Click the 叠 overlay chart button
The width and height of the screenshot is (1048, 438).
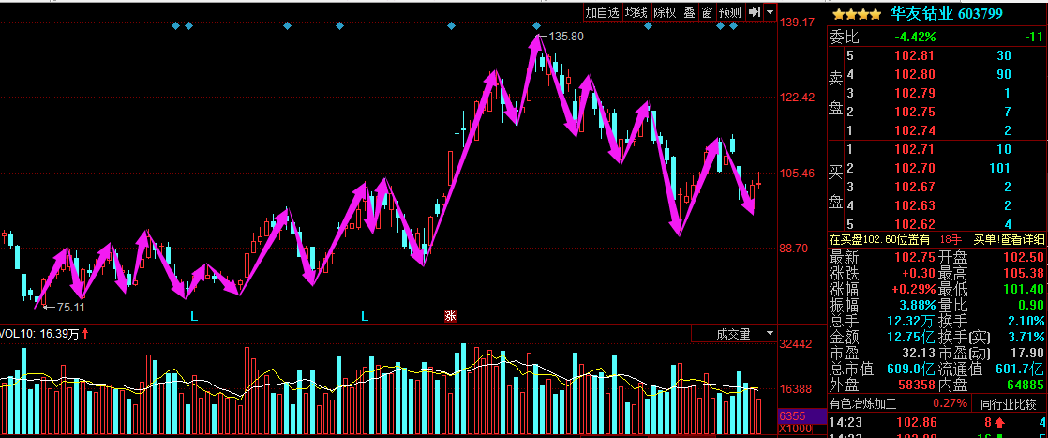pos(689,12)
